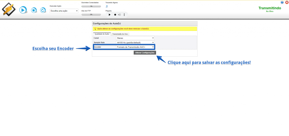Click the music note under Tocando Agora
The height and width of the screenshot is (136, 289).
(x=107, y=6)
